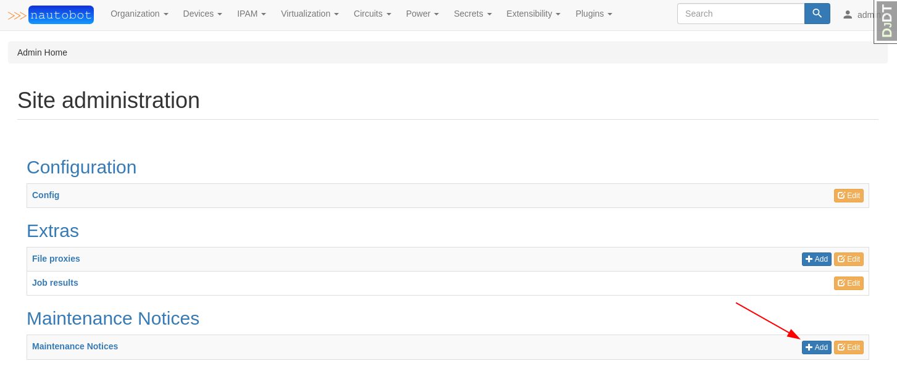Click the Edit icon next to File proxies
The image size is (897, 366).
(x=849, y=259)
